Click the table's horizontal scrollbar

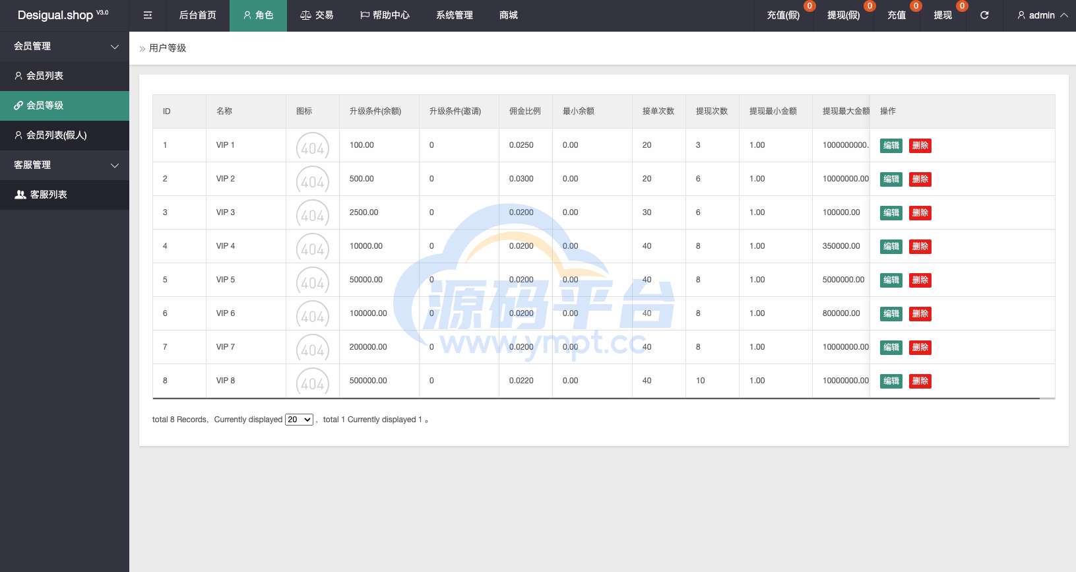tap(596, 398)
